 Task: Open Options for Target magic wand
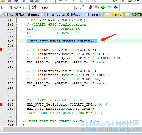click(x=82, y=7)
